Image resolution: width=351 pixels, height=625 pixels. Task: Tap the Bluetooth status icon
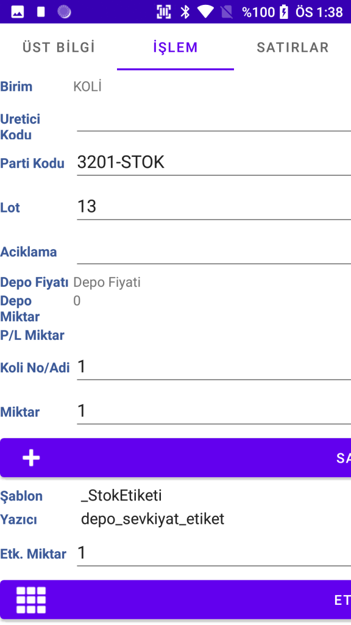(185, 12)
